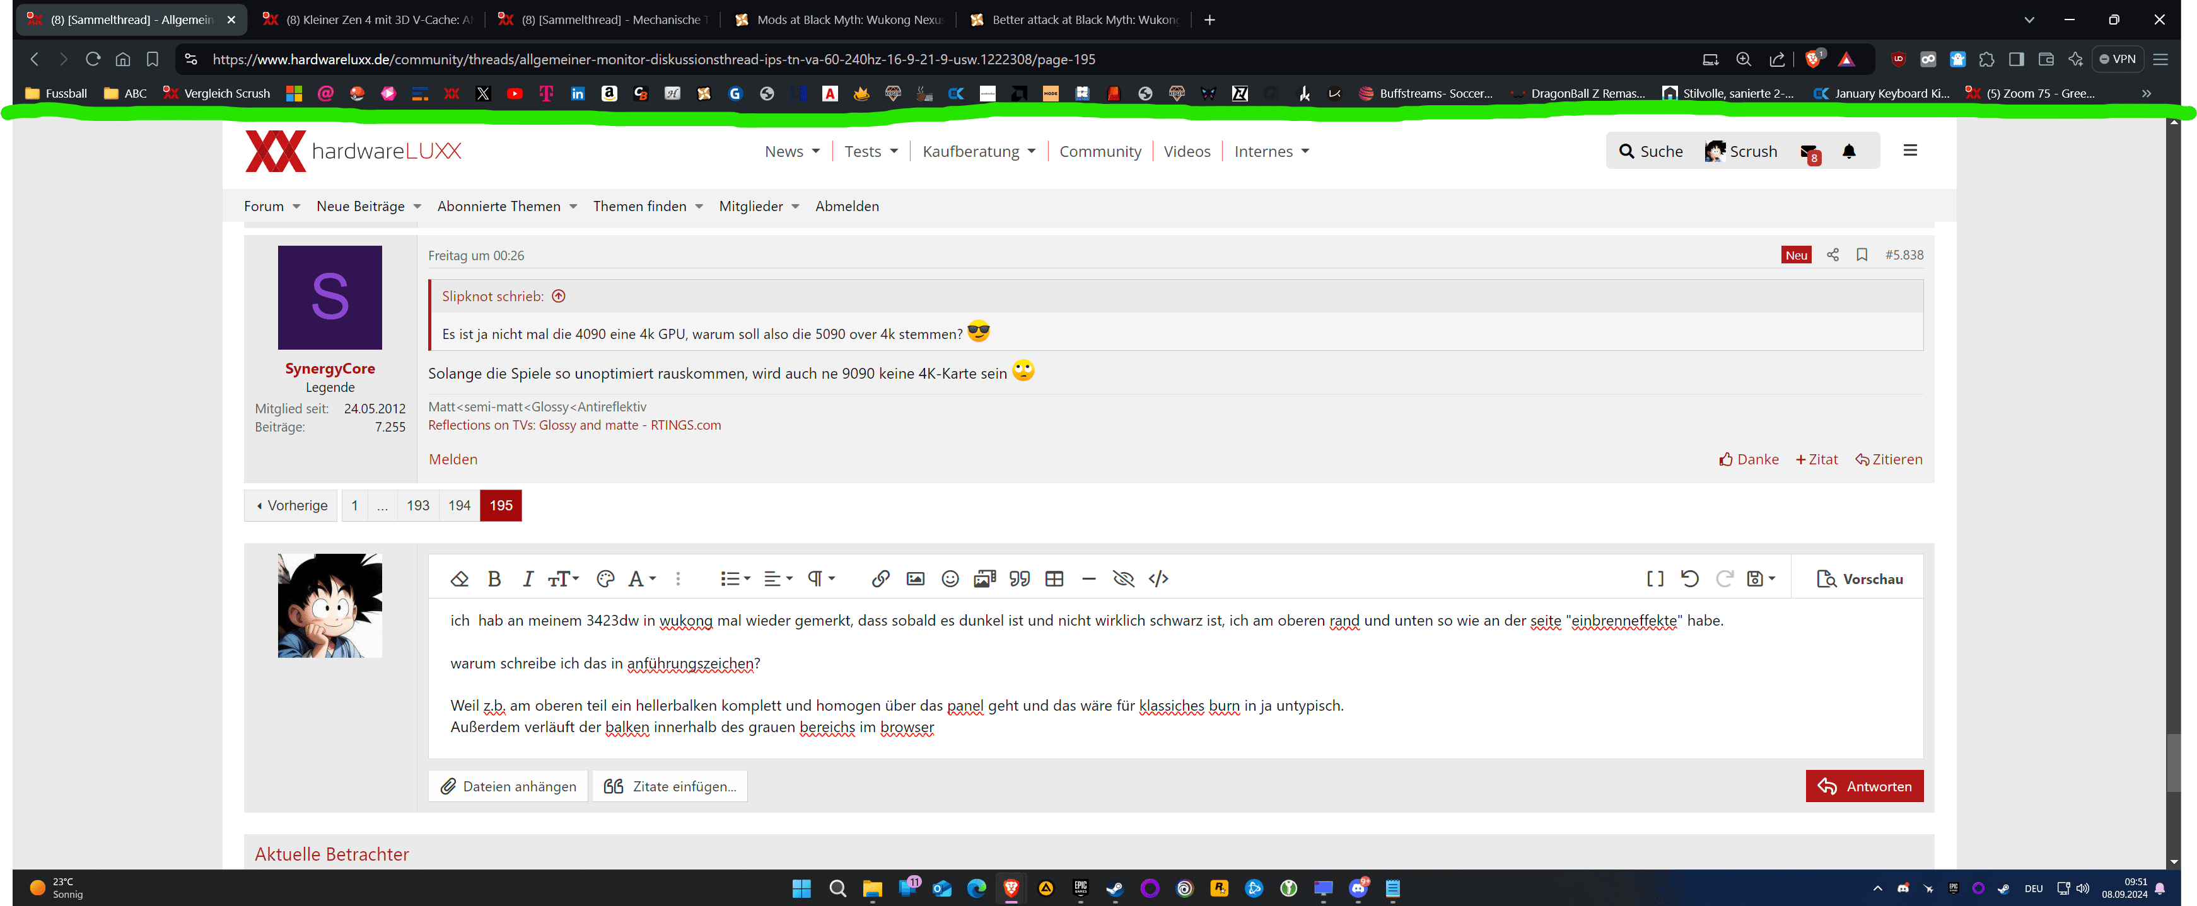Open the smiley emoji picker

949,579
